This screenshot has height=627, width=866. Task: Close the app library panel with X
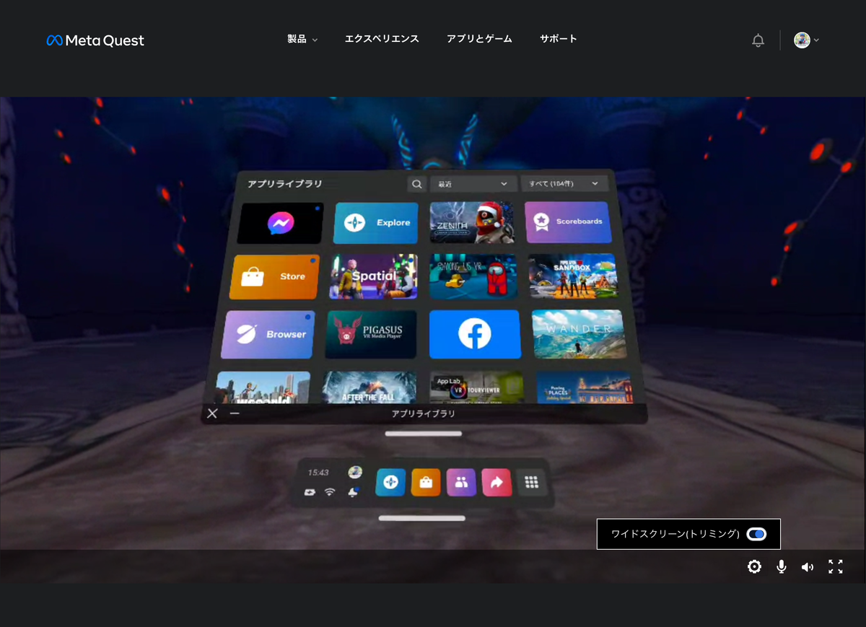212,413
